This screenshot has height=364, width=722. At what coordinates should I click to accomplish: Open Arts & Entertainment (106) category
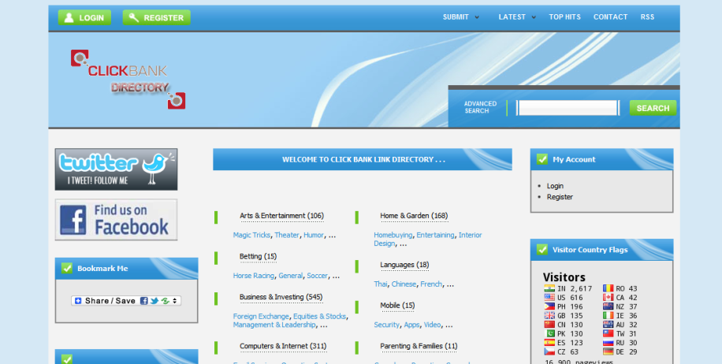282,216
